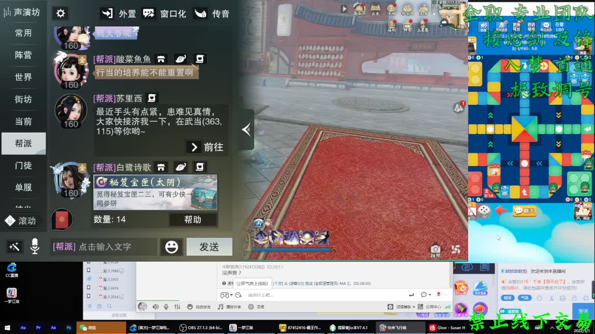Expand top game menu arrow
Screen dimensions: 595x334
tap(344, 8)
